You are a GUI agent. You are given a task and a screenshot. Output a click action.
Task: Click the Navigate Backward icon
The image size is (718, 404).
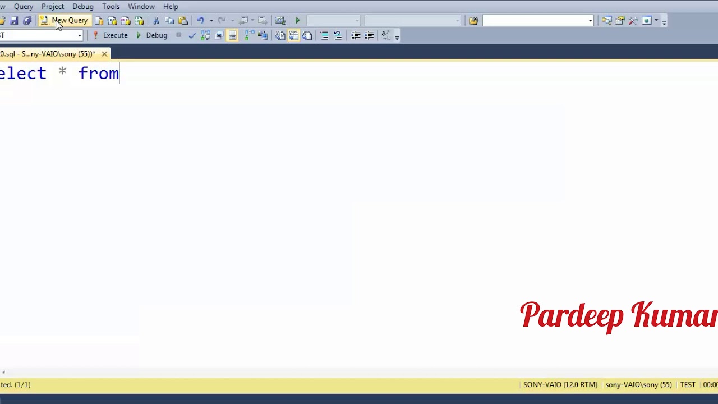pyautogui.click(x=243, y=21)
